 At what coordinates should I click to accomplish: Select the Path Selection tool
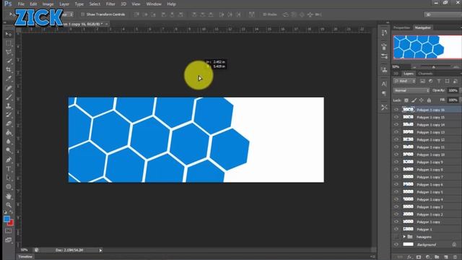(x=9, y=178)
